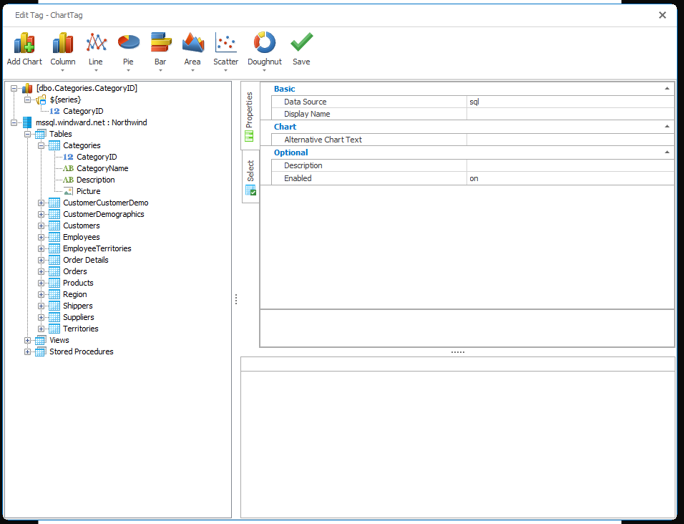Screen dimensions: 684x524
Task: Click the Data Source value field
Action: click(x=570, y=102)
